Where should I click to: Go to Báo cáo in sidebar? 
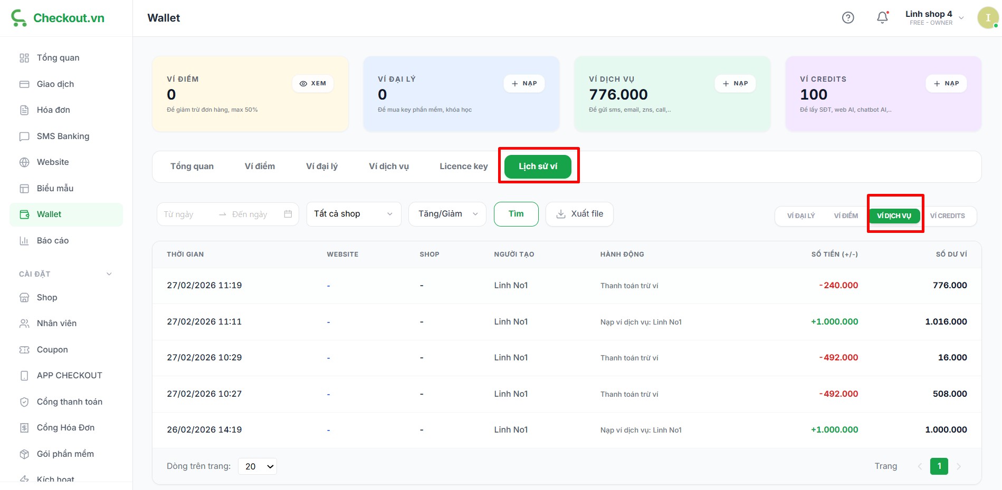53,240
